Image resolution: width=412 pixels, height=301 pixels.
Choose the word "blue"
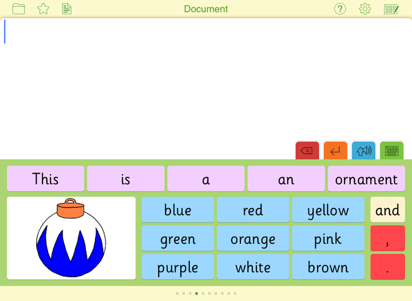click(x=178, y=210)
